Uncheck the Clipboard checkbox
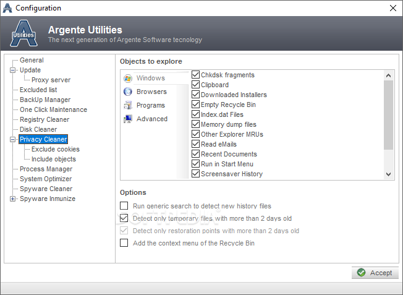Screen dimensions: 403x295 [195, 85]
